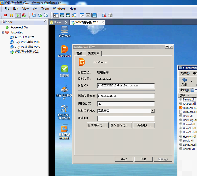Select Hdrw.dll in the file list

(x=188, y=116)
